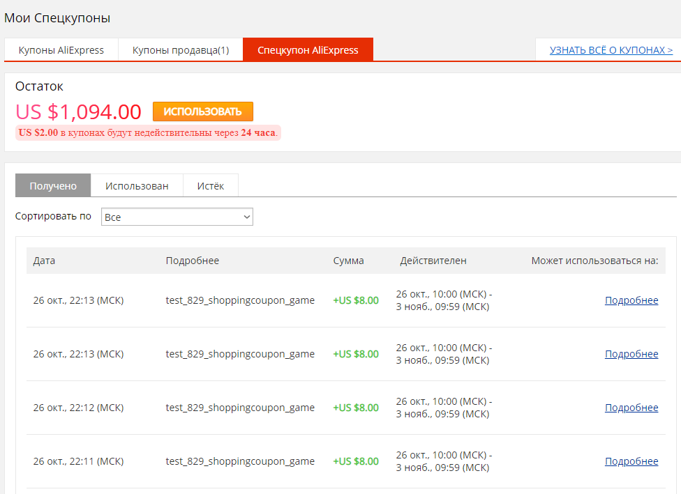Switch to the Использован sub-tab
681x494 pixels.
[x=137, y=185]
